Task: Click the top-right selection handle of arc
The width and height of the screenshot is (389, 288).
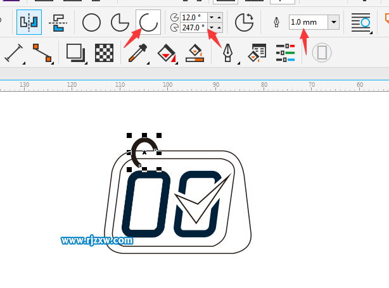Action: coord(159,135)
